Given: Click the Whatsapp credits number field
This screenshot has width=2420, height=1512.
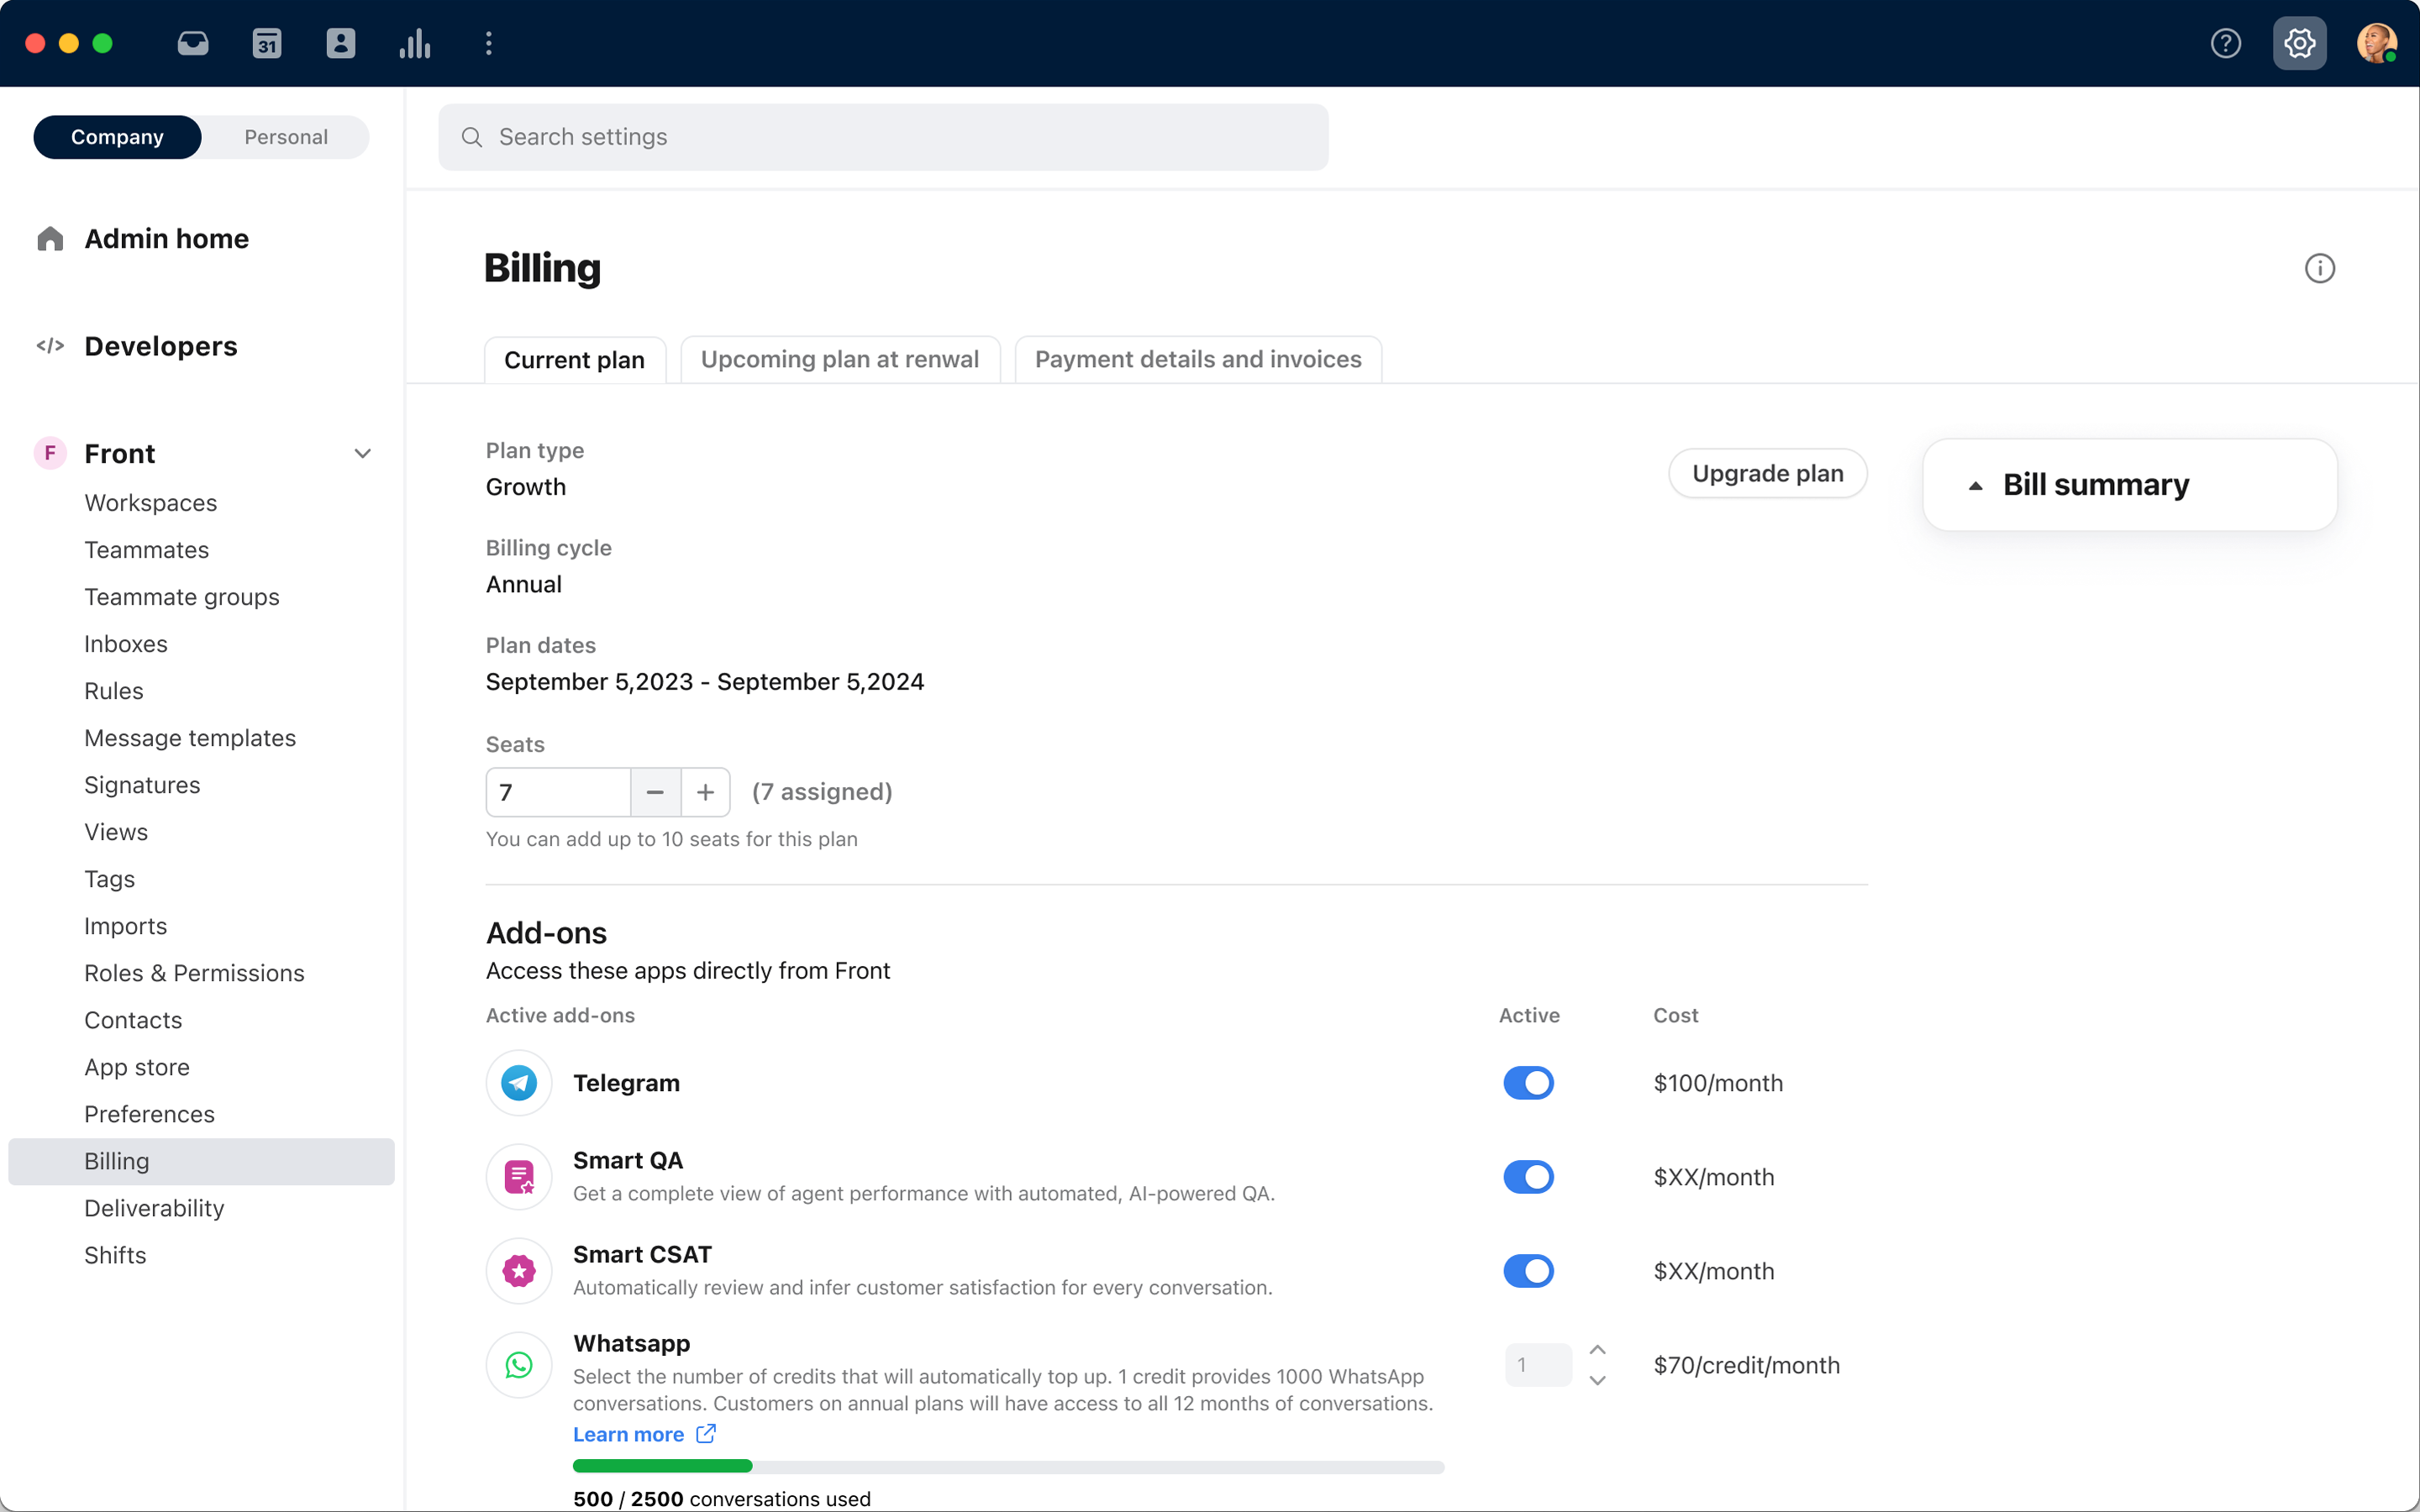Looking at the screenshot, I should [1538, 1365].
